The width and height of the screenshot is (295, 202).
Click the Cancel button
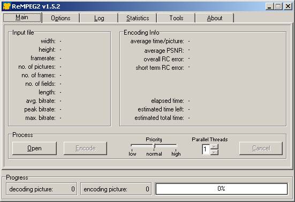point(261,148)
